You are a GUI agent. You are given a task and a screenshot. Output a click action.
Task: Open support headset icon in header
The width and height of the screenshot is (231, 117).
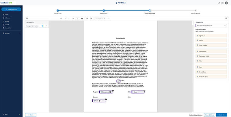point(219,3)
